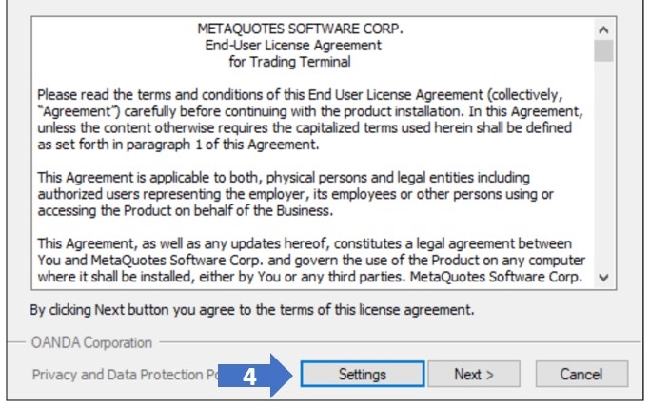Click the "By clicking Next button you agree" notice
Image resolution: width=650 pixels, height=407 pixels.
[252, 310]
